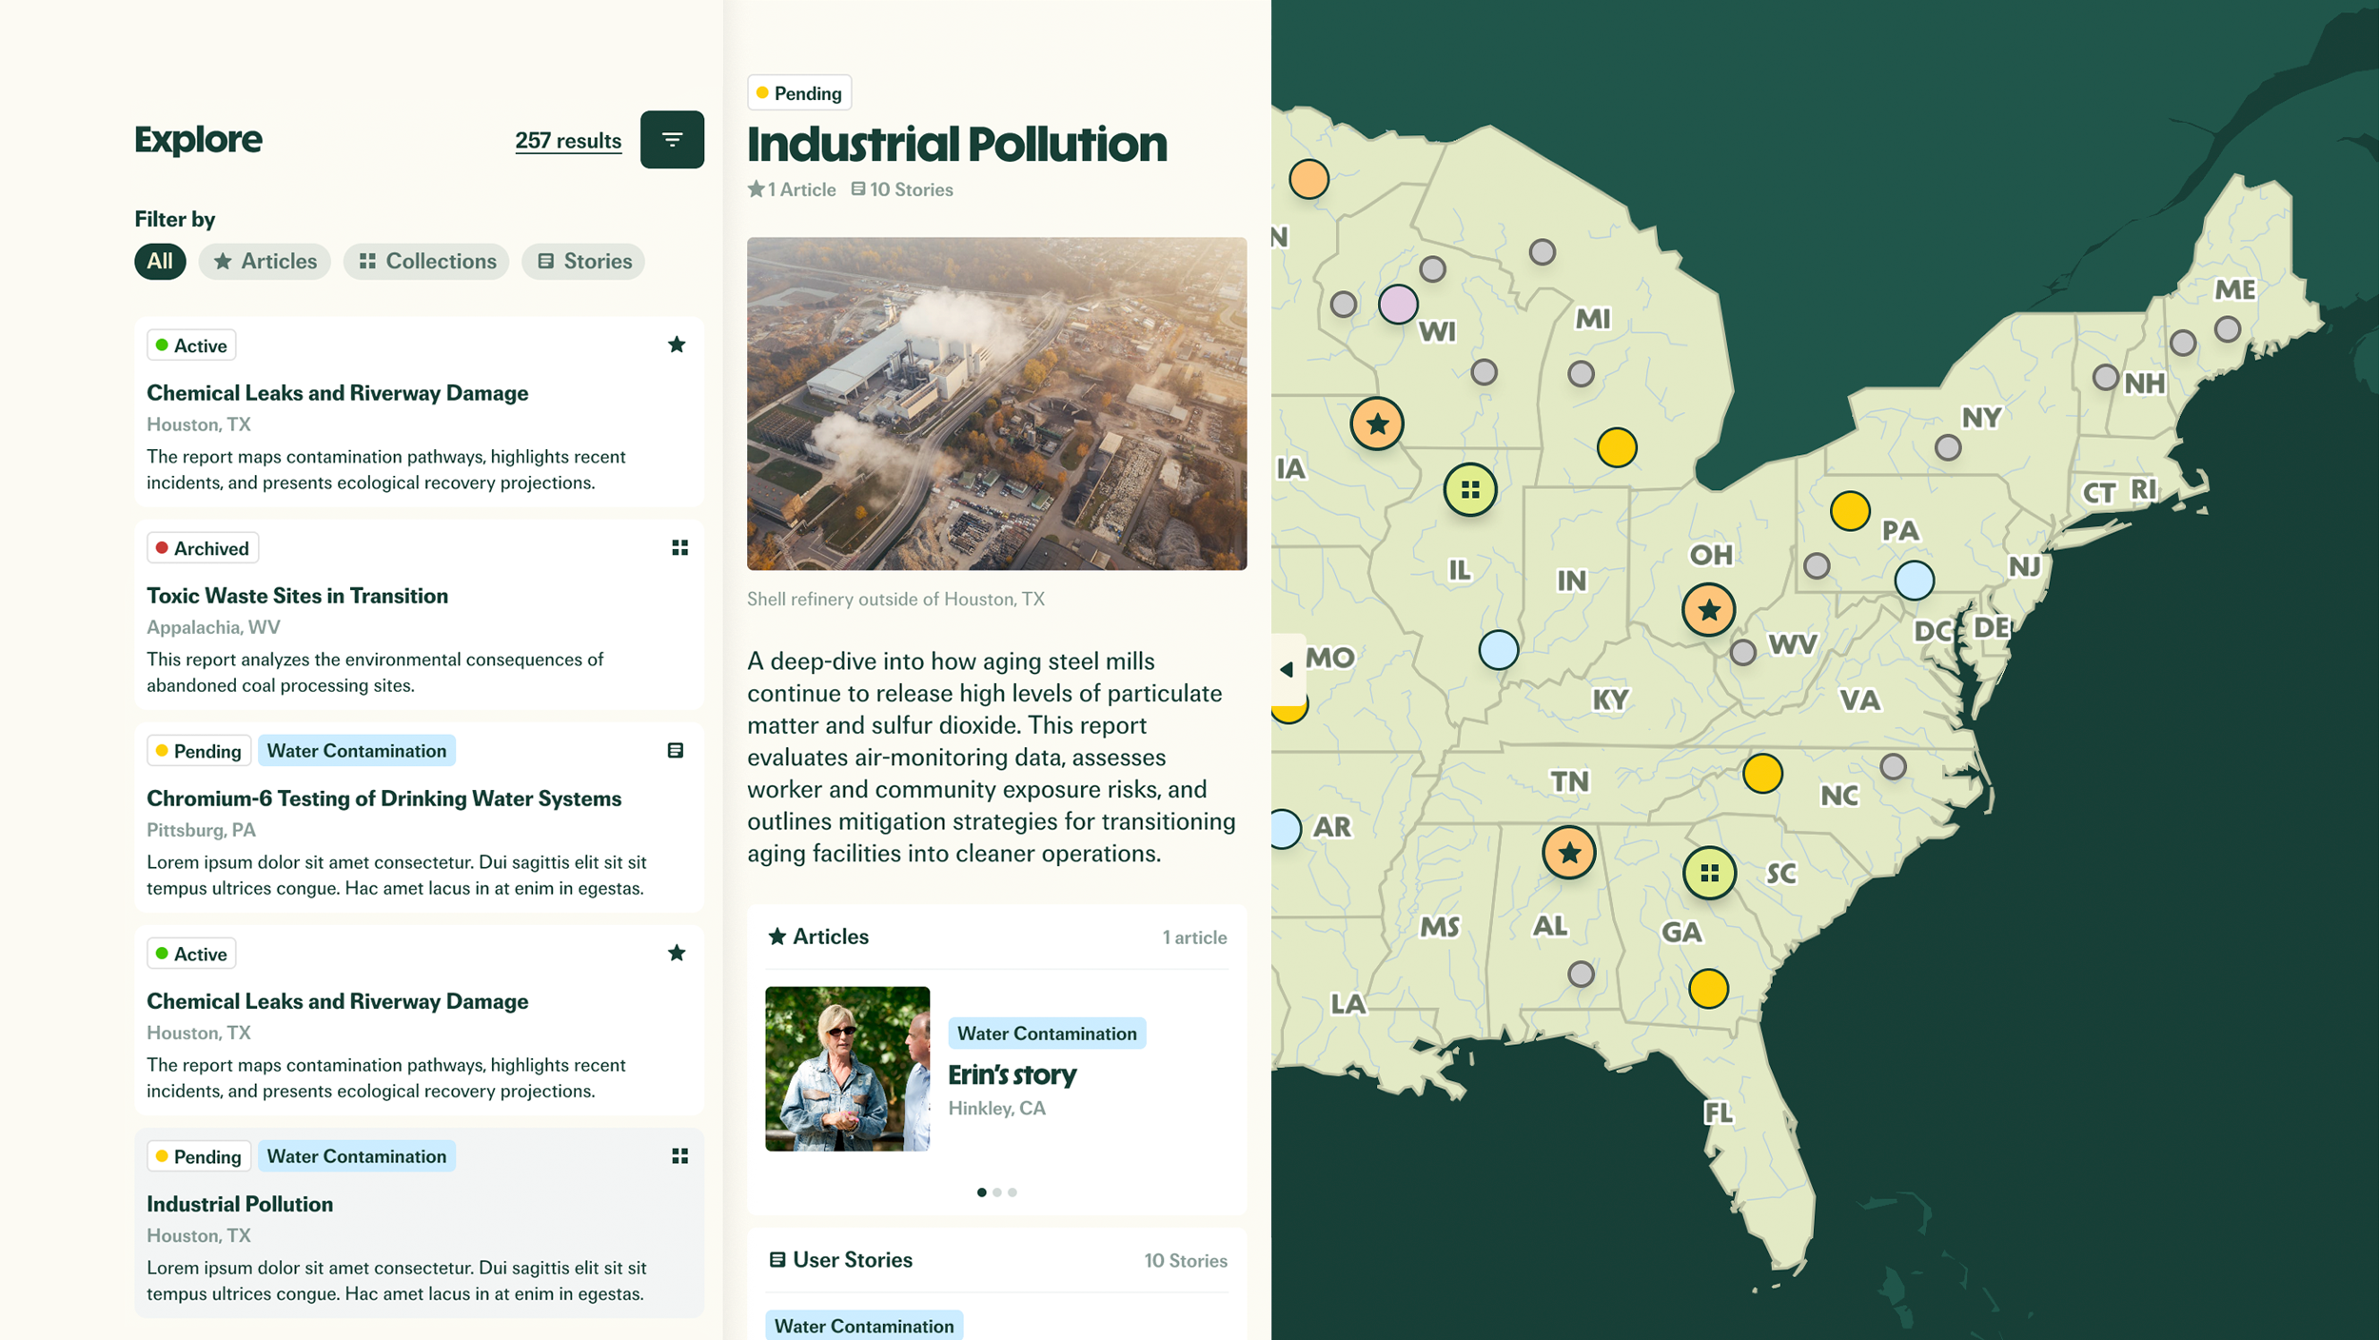Image resolution: width=2379 pixels, height=1340 pixels.
Task: Click the 10 Stories count in header
Action: 902,189
